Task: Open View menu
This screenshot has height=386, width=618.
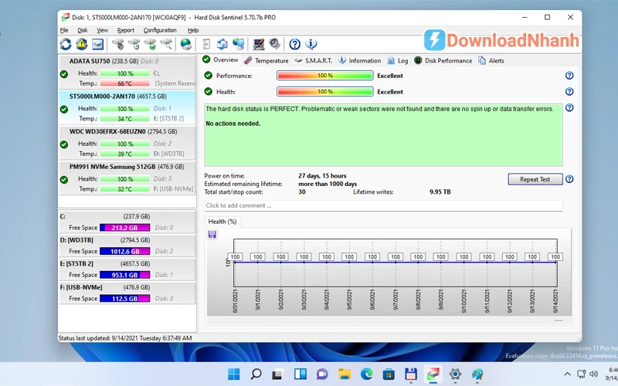Action: 102,30
